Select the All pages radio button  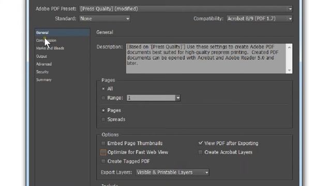click(x=103, y=89)
